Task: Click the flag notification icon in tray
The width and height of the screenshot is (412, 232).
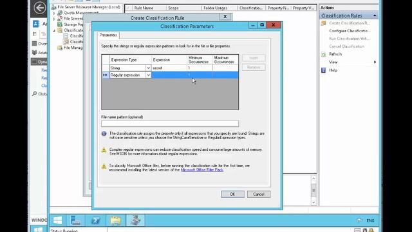Action: coord(359,220)
